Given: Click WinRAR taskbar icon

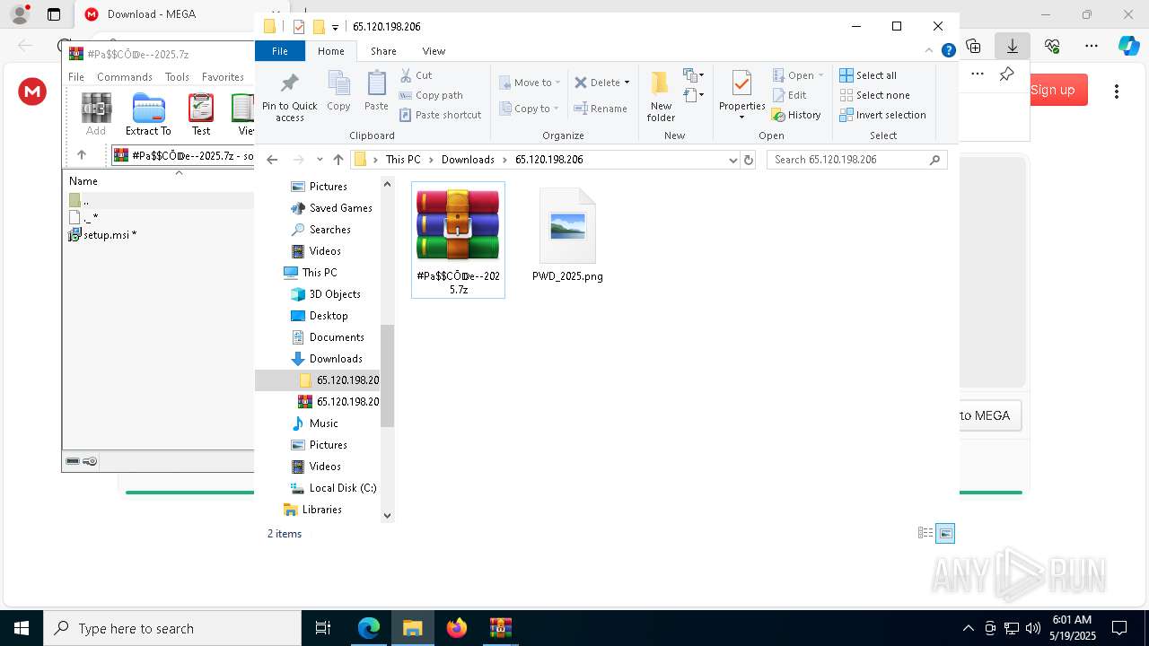Looking at the screenshot, I should 500,628.
